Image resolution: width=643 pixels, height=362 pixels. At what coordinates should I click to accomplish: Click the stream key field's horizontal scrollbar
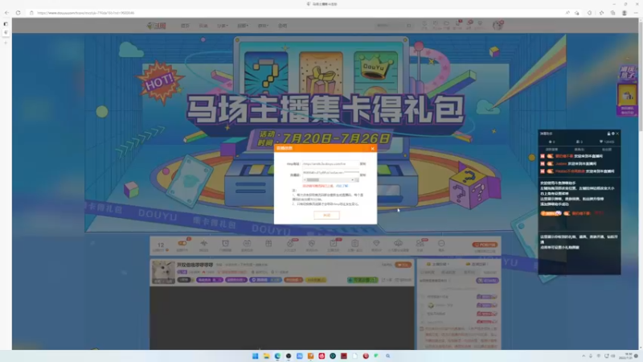coord(330,179)
